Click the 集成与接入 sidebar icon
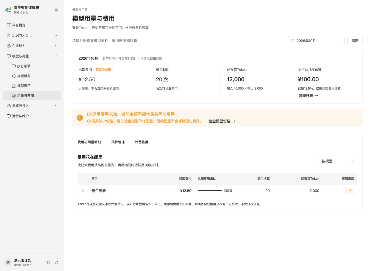 (x=9, y=106)
